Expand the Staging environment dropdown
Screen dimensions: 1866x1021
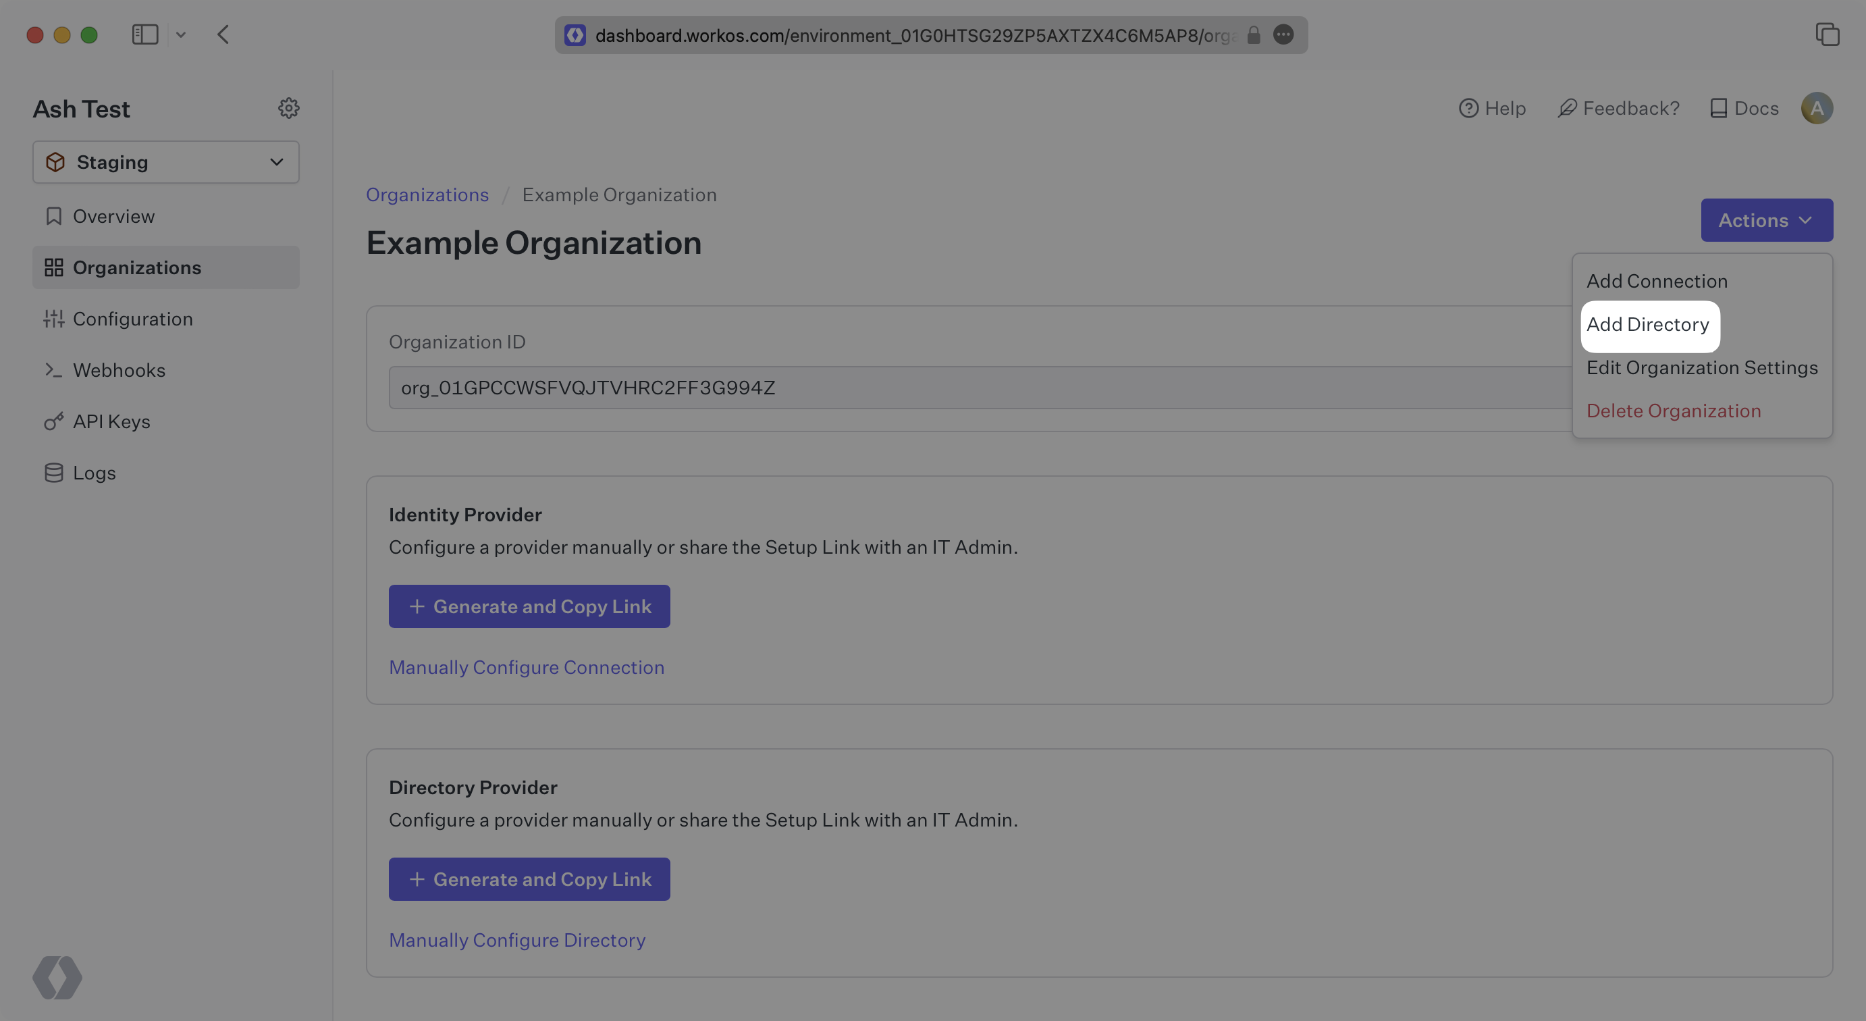pyautogui.click(x=166, y=162)
